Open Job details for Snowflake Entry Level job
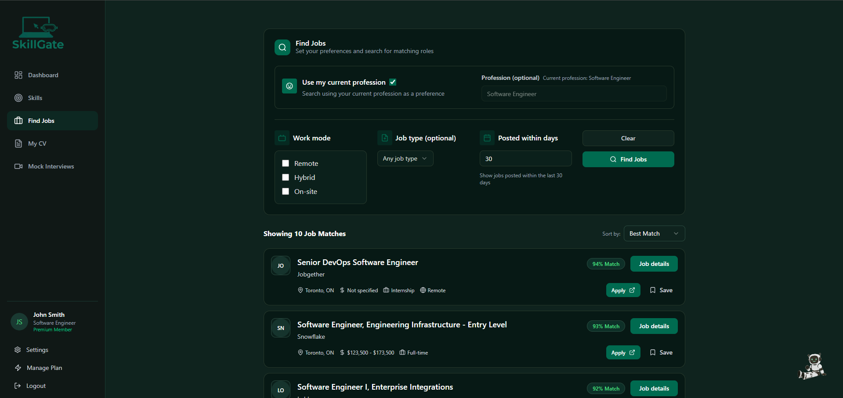 (654, 326)
